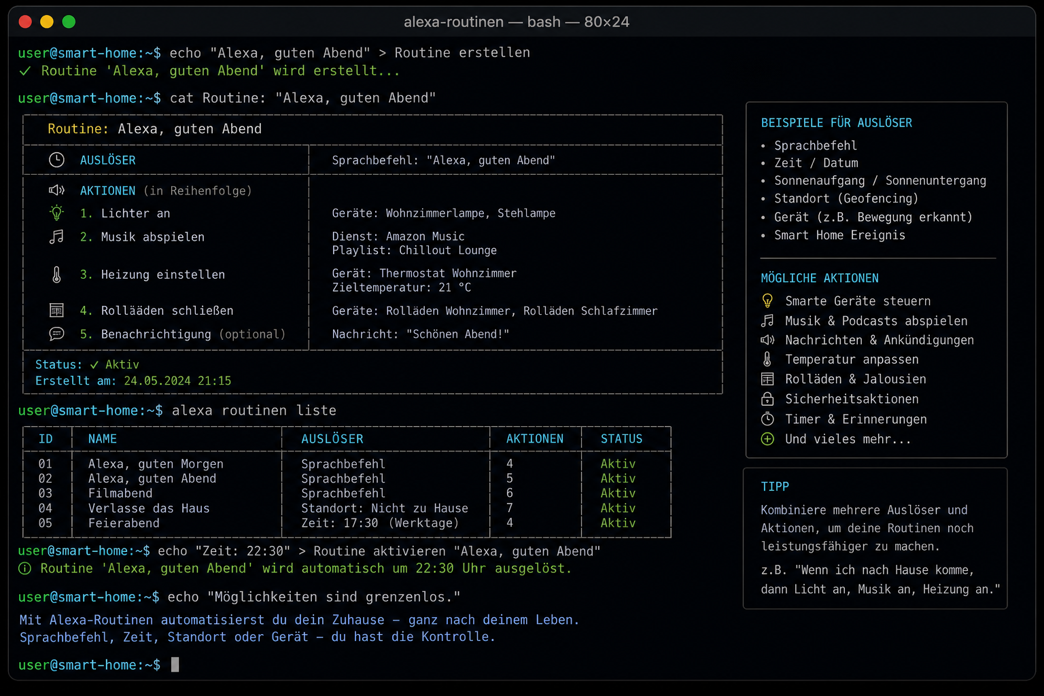The image size is (1044, 696).
Task: Click Standort (Geofencing) in the examples list
Action: [x=846, y=198]
